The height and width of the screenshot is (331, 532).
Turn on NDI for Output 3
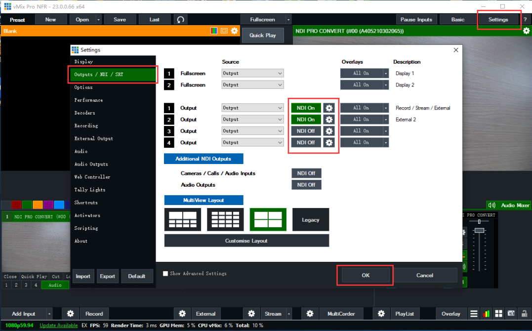click(306, 131)
